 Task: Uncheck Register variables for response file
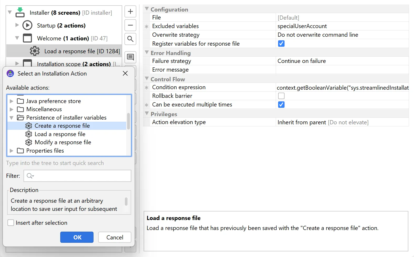tap(281, 44)
